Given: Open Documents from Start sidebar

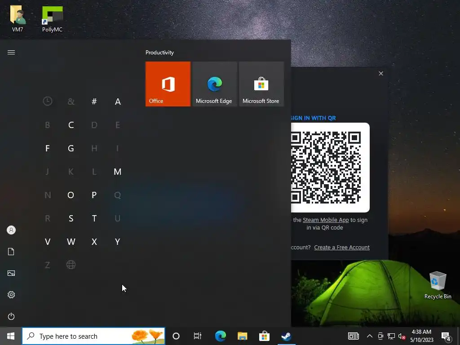Looking at the screenshot, I should [x=11, y=252].
